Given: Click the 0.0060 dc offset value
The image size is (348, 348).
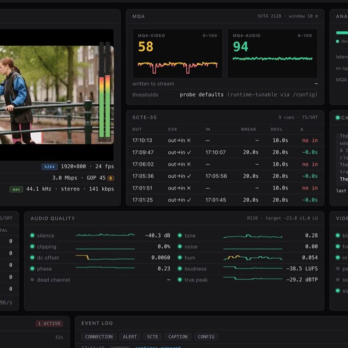Looking at the screenshot, I should click(161, 257).
